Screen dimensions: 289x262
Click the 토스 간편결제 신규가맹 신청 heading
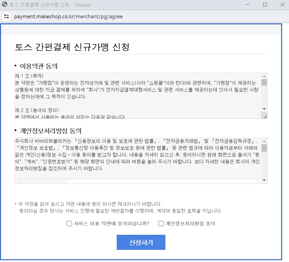coord(72,47)
